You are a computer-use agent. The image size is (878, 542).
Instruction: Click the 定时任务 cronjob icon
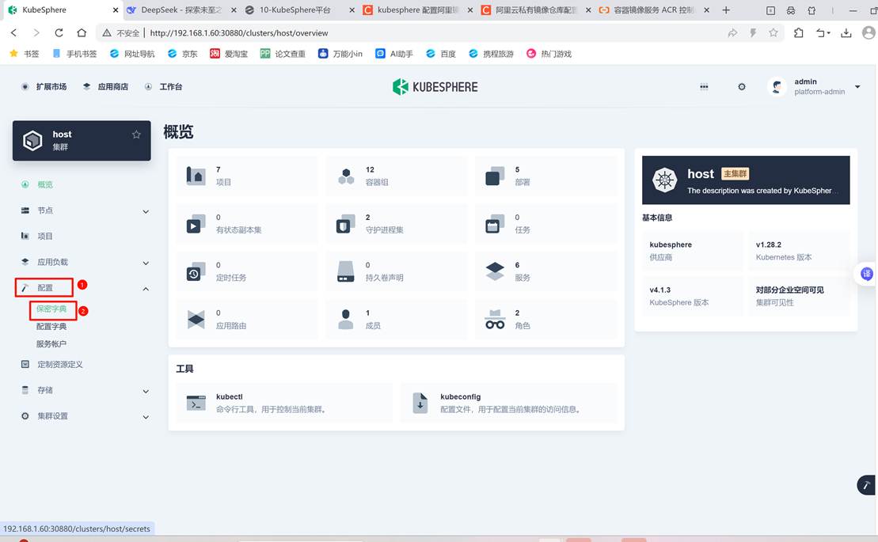(196, 271)
